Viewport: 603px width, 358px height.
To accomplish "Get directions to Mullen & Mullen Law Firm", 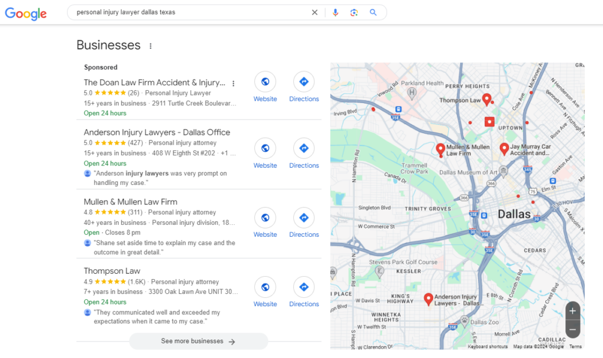I will (x=304, y=218).
